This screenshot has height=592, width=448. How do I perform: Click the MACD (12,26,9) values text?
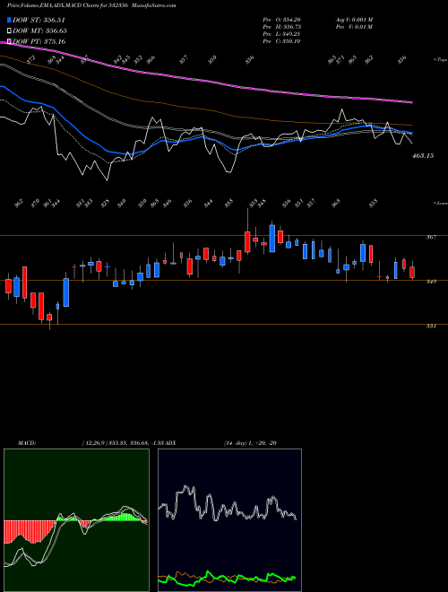click(124, 443)
